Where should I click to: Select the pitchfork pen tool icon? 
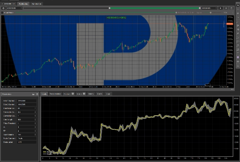(238, 33)
